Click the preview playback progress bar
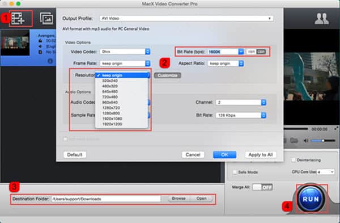The image size is (340, 223). point(296,129)
